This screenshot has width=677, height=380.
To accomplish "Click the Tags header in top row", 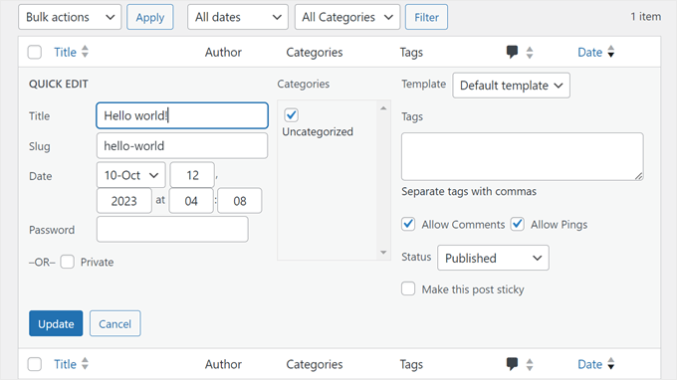I will [411, 52].
